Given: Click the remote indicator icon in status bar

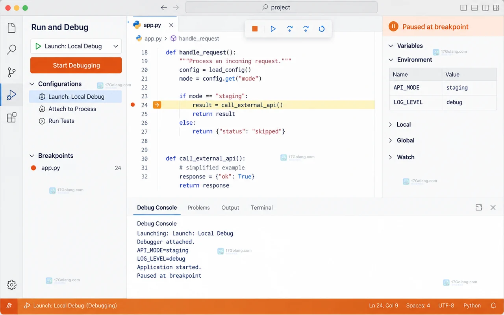Looking at the screenshot, I should tap(9, 306).
